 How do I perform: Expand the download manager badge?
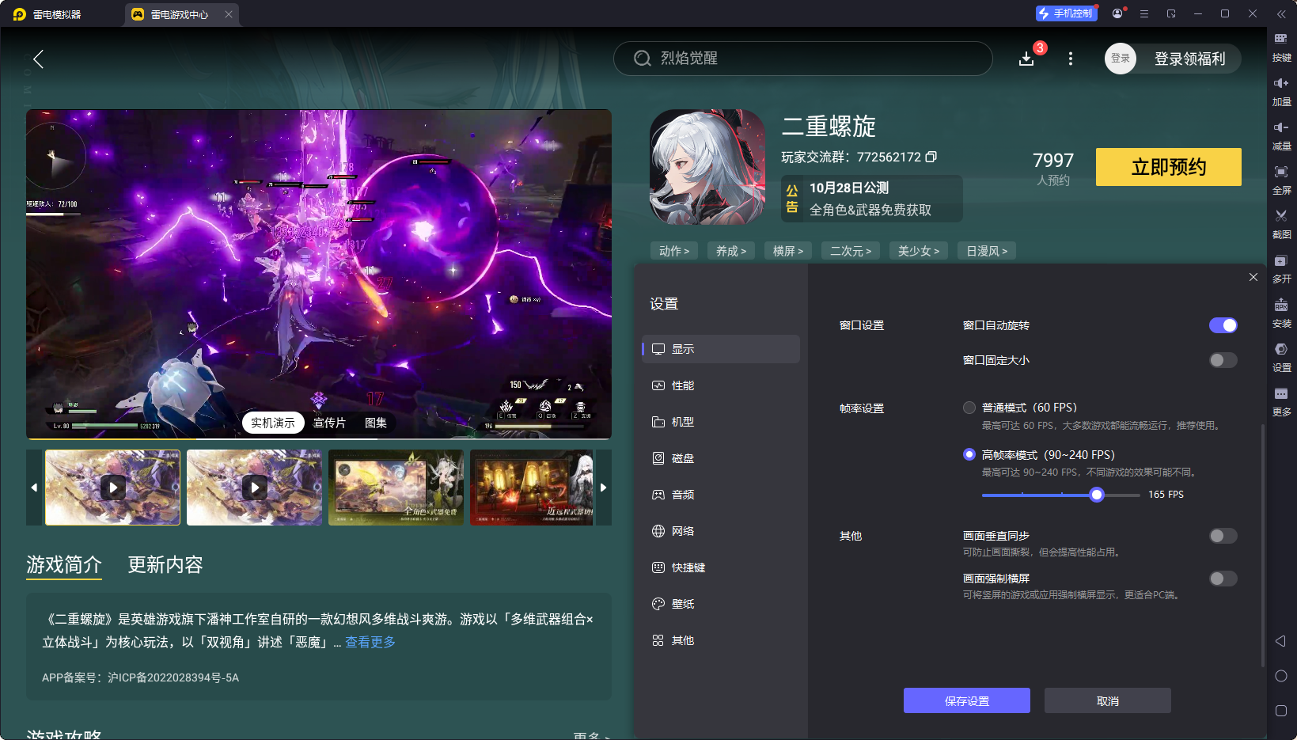pos(1026,59)
